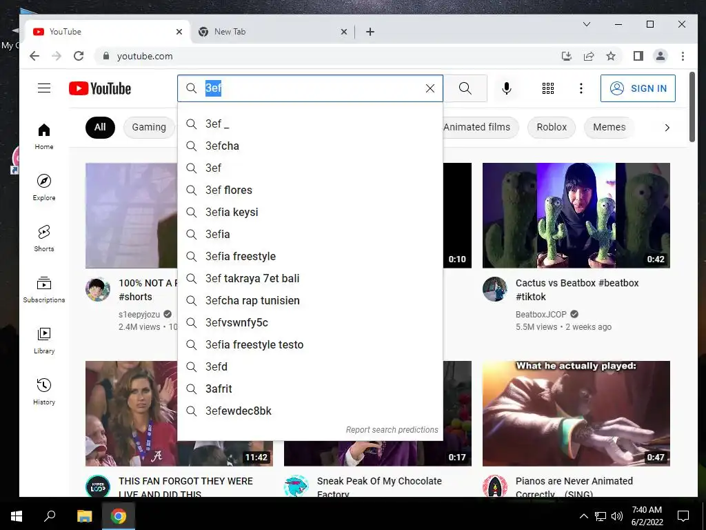The image size is (706, 530).
Task: Select the YouTube browser tab
Action: tap(108, 32)
